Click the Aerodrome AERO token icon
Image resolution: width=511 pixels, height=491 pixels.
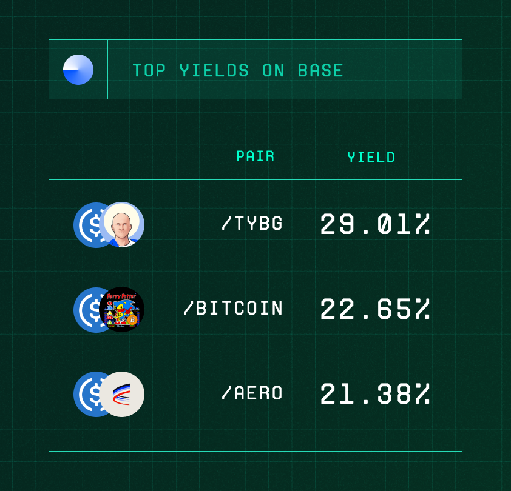click(122, 394)
